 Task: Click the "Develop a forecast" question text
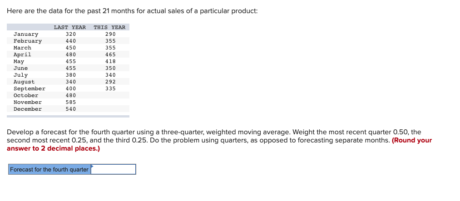click(x=182, y=132)
